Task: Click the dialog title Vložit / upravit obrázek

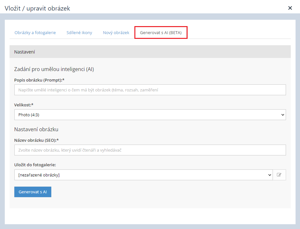Action: [x=37, y=8]
